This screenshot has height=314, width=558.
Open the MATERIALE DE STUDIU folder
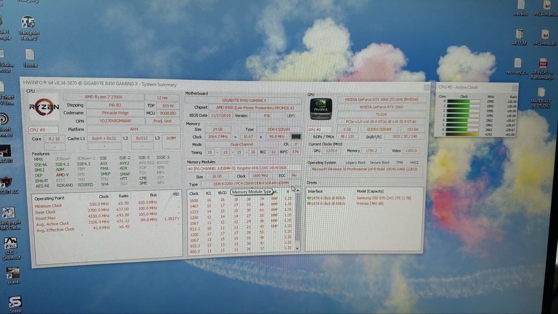[x=541, y=98]
